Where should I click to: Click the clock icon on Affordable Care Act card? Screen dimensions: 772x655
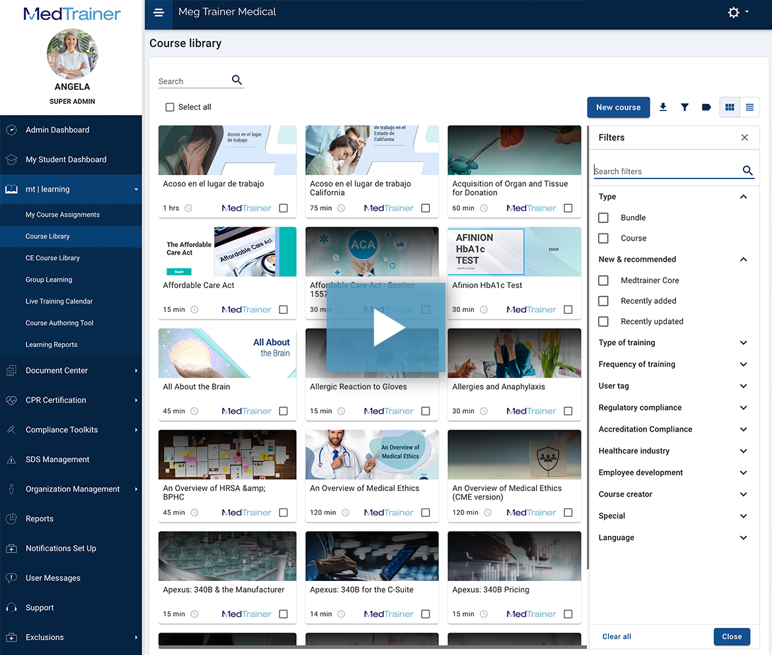[194, 309]
